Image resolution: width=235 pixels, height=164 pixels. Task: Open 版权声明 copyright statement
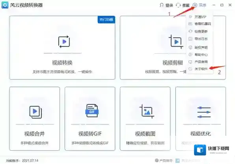tap(200, 47)
